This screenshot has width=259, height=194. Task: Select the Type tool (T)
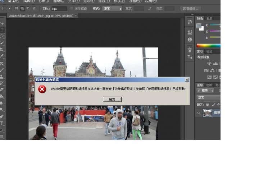coord(2,123)
